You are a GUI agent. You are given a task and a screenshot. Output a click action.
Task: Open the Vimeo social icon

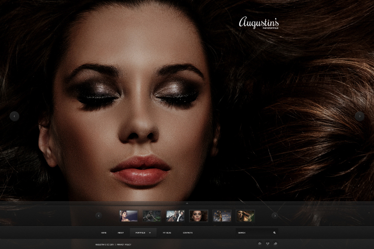coord(267,244)
